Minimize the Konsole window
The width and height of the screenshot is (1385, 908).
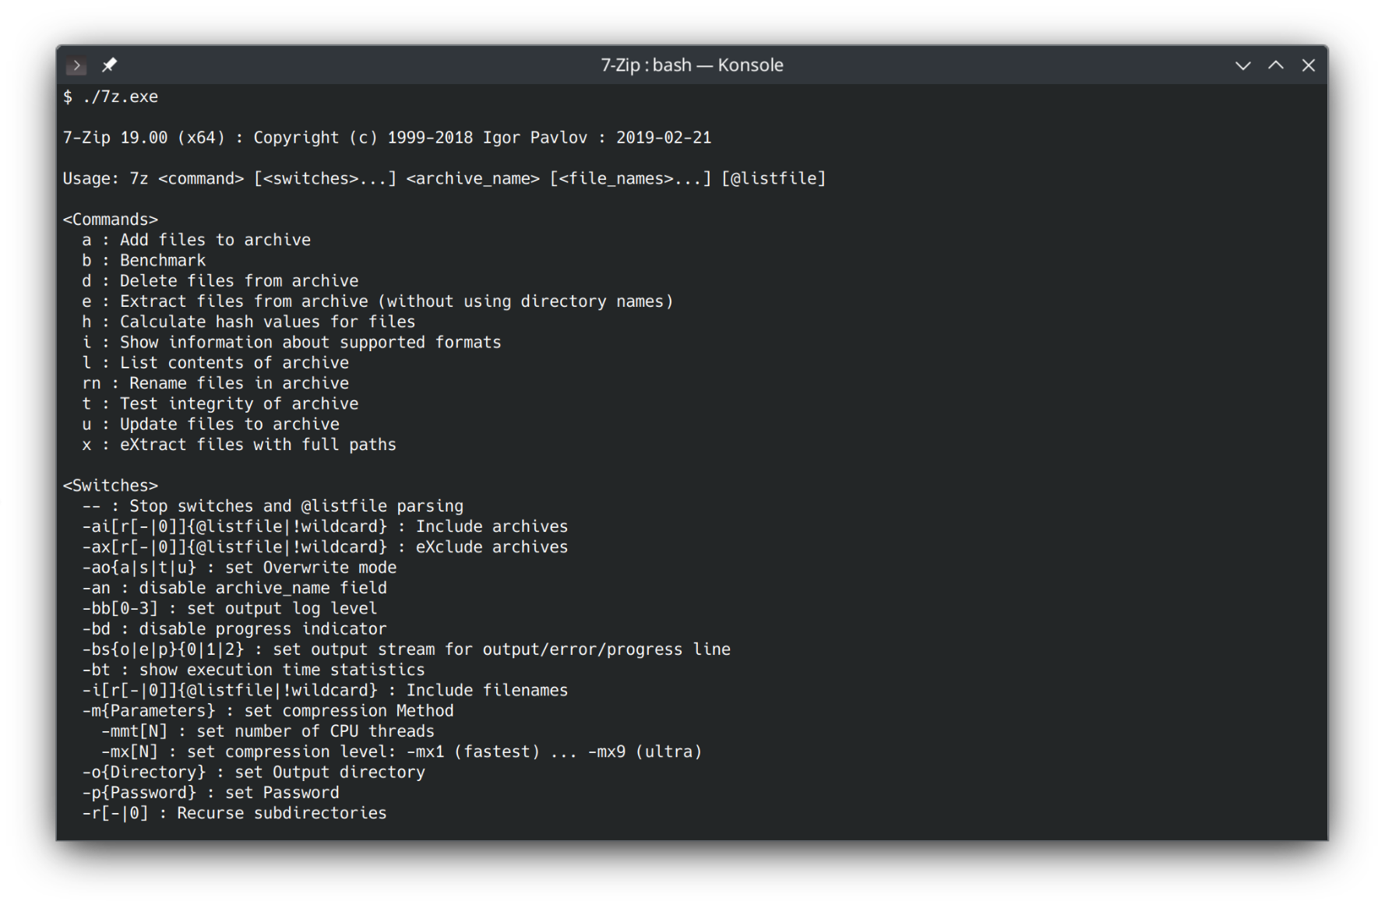pyautogui.click(x=1242, y=65)
